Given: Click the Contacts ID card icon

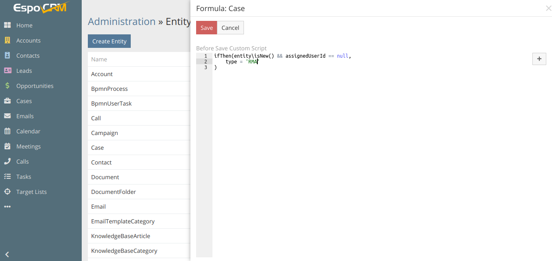Looking at the screenshot, I should (7, 56).
